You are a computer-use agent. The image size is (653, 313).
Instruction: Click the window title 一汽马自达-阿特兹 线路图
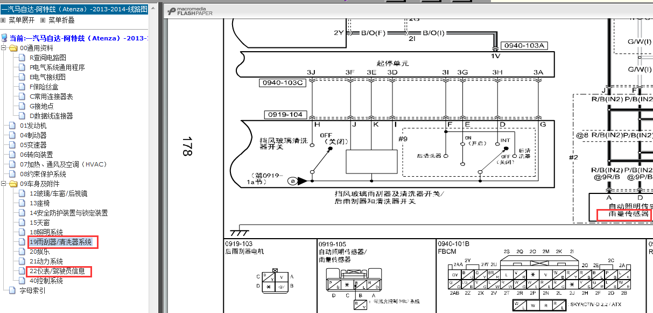point(74,9)
